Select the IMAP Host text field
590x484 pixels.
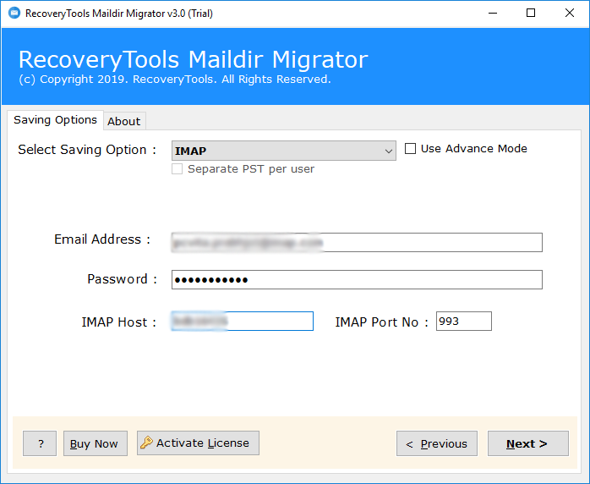(243, 321)
